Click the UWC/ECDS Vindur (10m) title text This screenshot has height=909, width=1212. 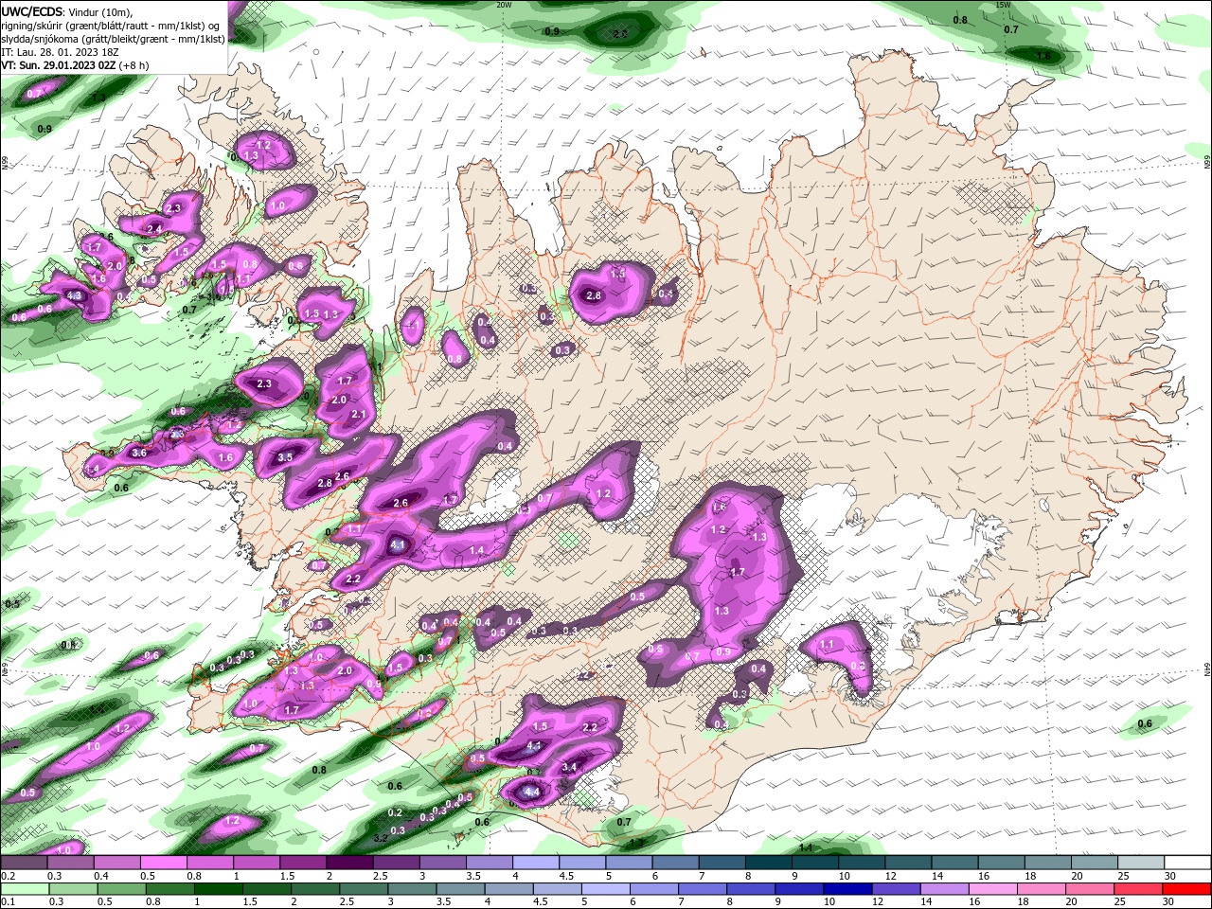(x=67, y=11)
